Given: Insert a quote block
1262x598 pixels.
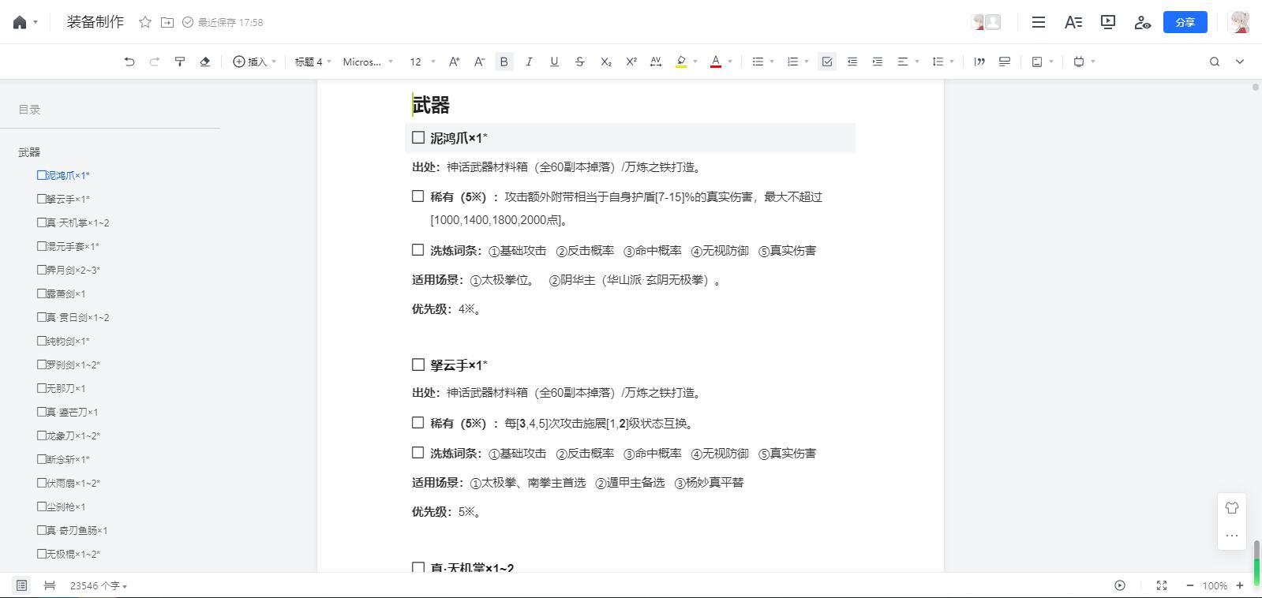Looking at the screenshot, I should [x=979, y=62].
